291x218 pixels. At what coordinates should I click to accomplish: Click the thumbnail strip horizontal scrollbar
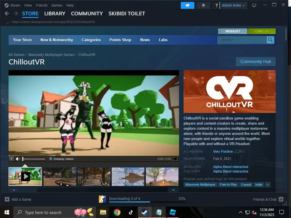[93, 190]
